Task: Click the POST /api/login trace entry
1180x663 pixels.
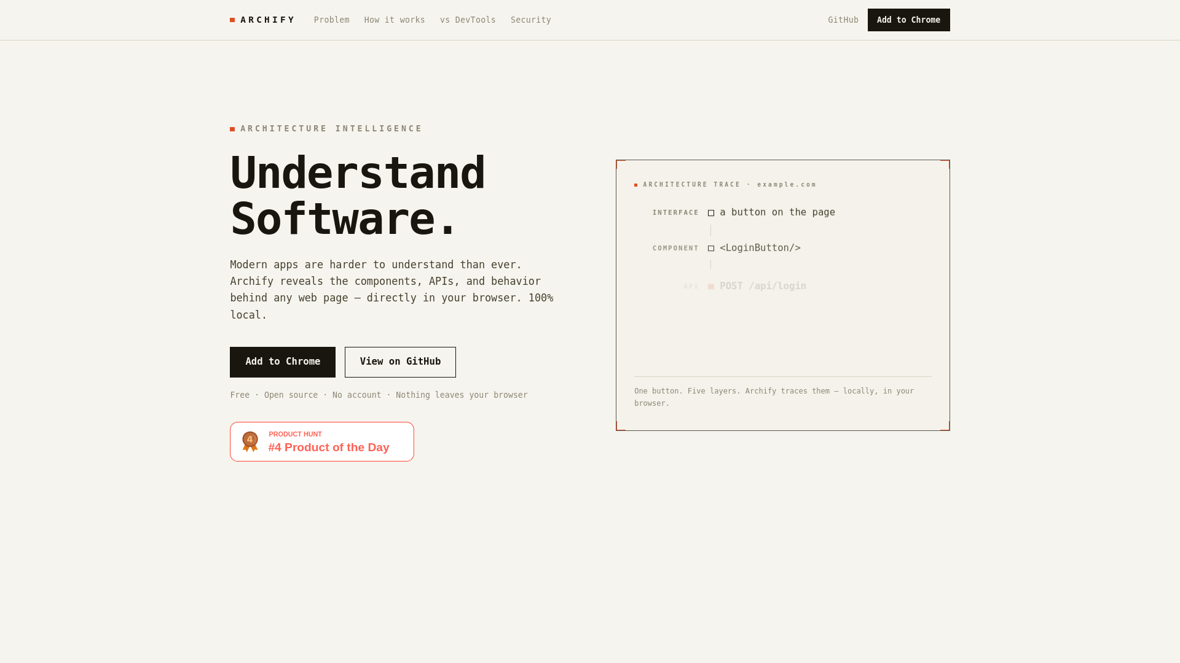Action: (x=763, y=286)
